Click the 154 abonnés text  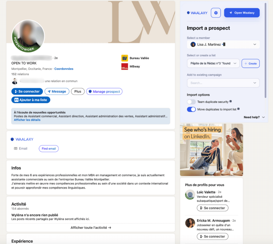pyautogui.click(x=20, y=209)
